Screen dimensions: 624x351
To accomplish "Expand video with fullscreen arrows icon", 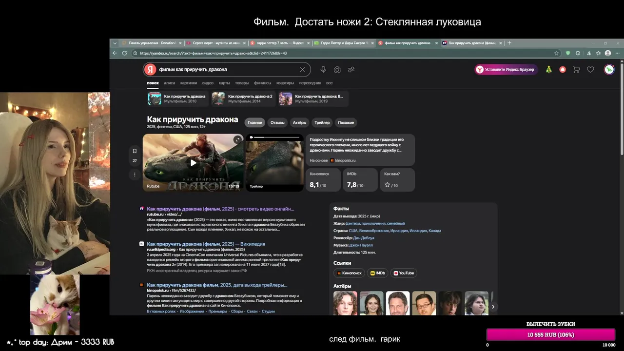I will 237,139.
